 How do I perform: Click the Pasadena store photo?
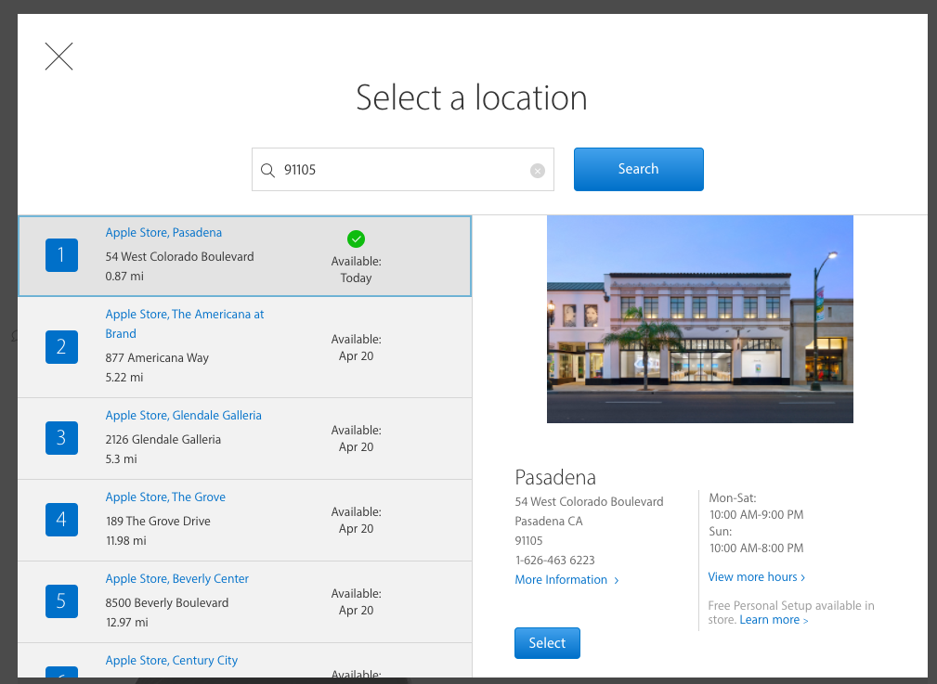click(x=699, y=319)
